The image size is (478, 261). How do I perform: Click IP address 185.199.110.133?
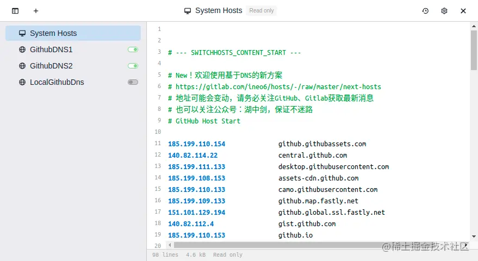pos(197,190)
